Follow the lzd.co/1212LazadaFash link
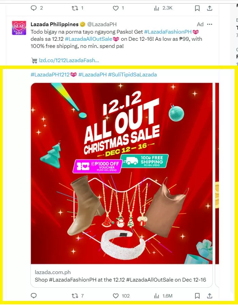The width and height of the screenshot is (238, 305). tap(69, 60)
